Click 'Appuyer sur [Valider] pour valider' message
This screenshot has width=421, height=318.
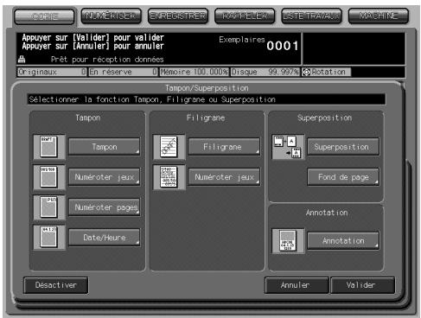click(92, 38)
